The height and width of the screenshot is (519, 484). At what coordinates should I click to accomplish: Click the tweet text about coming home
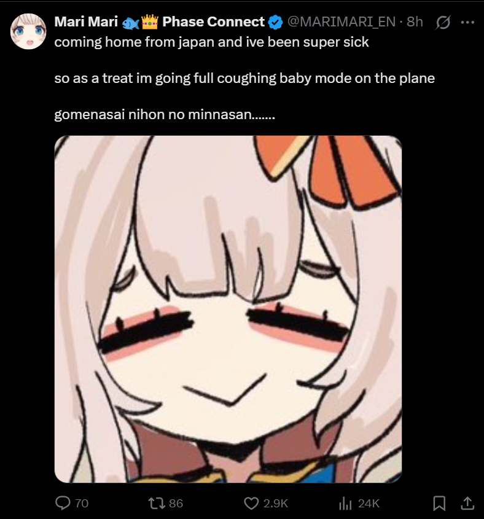244,79
